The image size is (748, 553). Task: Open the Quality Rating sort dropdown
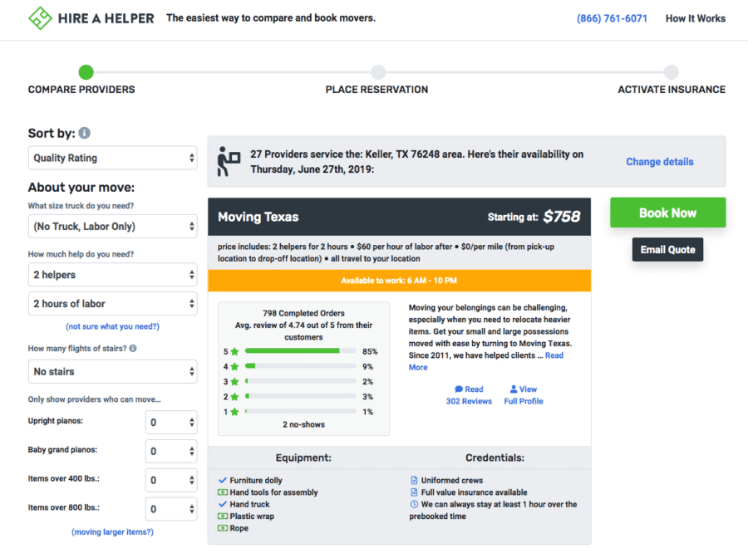[x=112, y=158]
